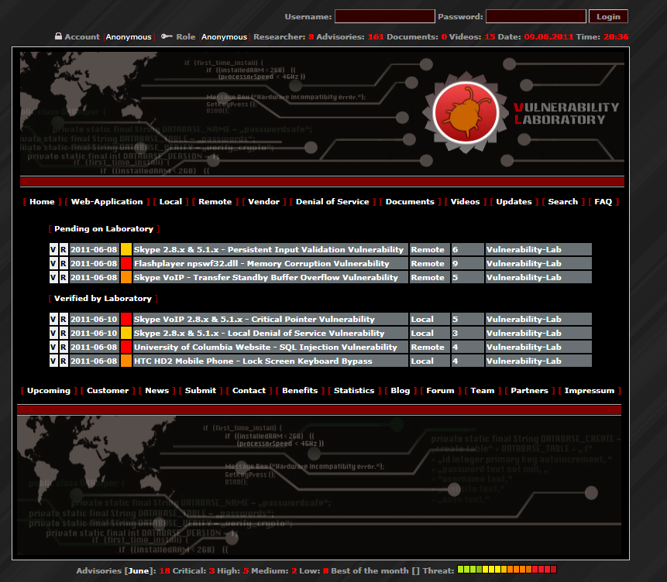Open the Blog footer link

pos(401,391)
